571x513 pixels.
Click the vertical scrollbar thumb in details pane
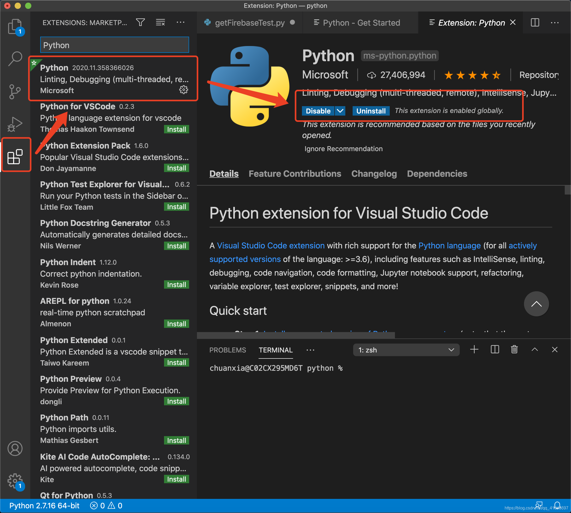pos(567,190)
